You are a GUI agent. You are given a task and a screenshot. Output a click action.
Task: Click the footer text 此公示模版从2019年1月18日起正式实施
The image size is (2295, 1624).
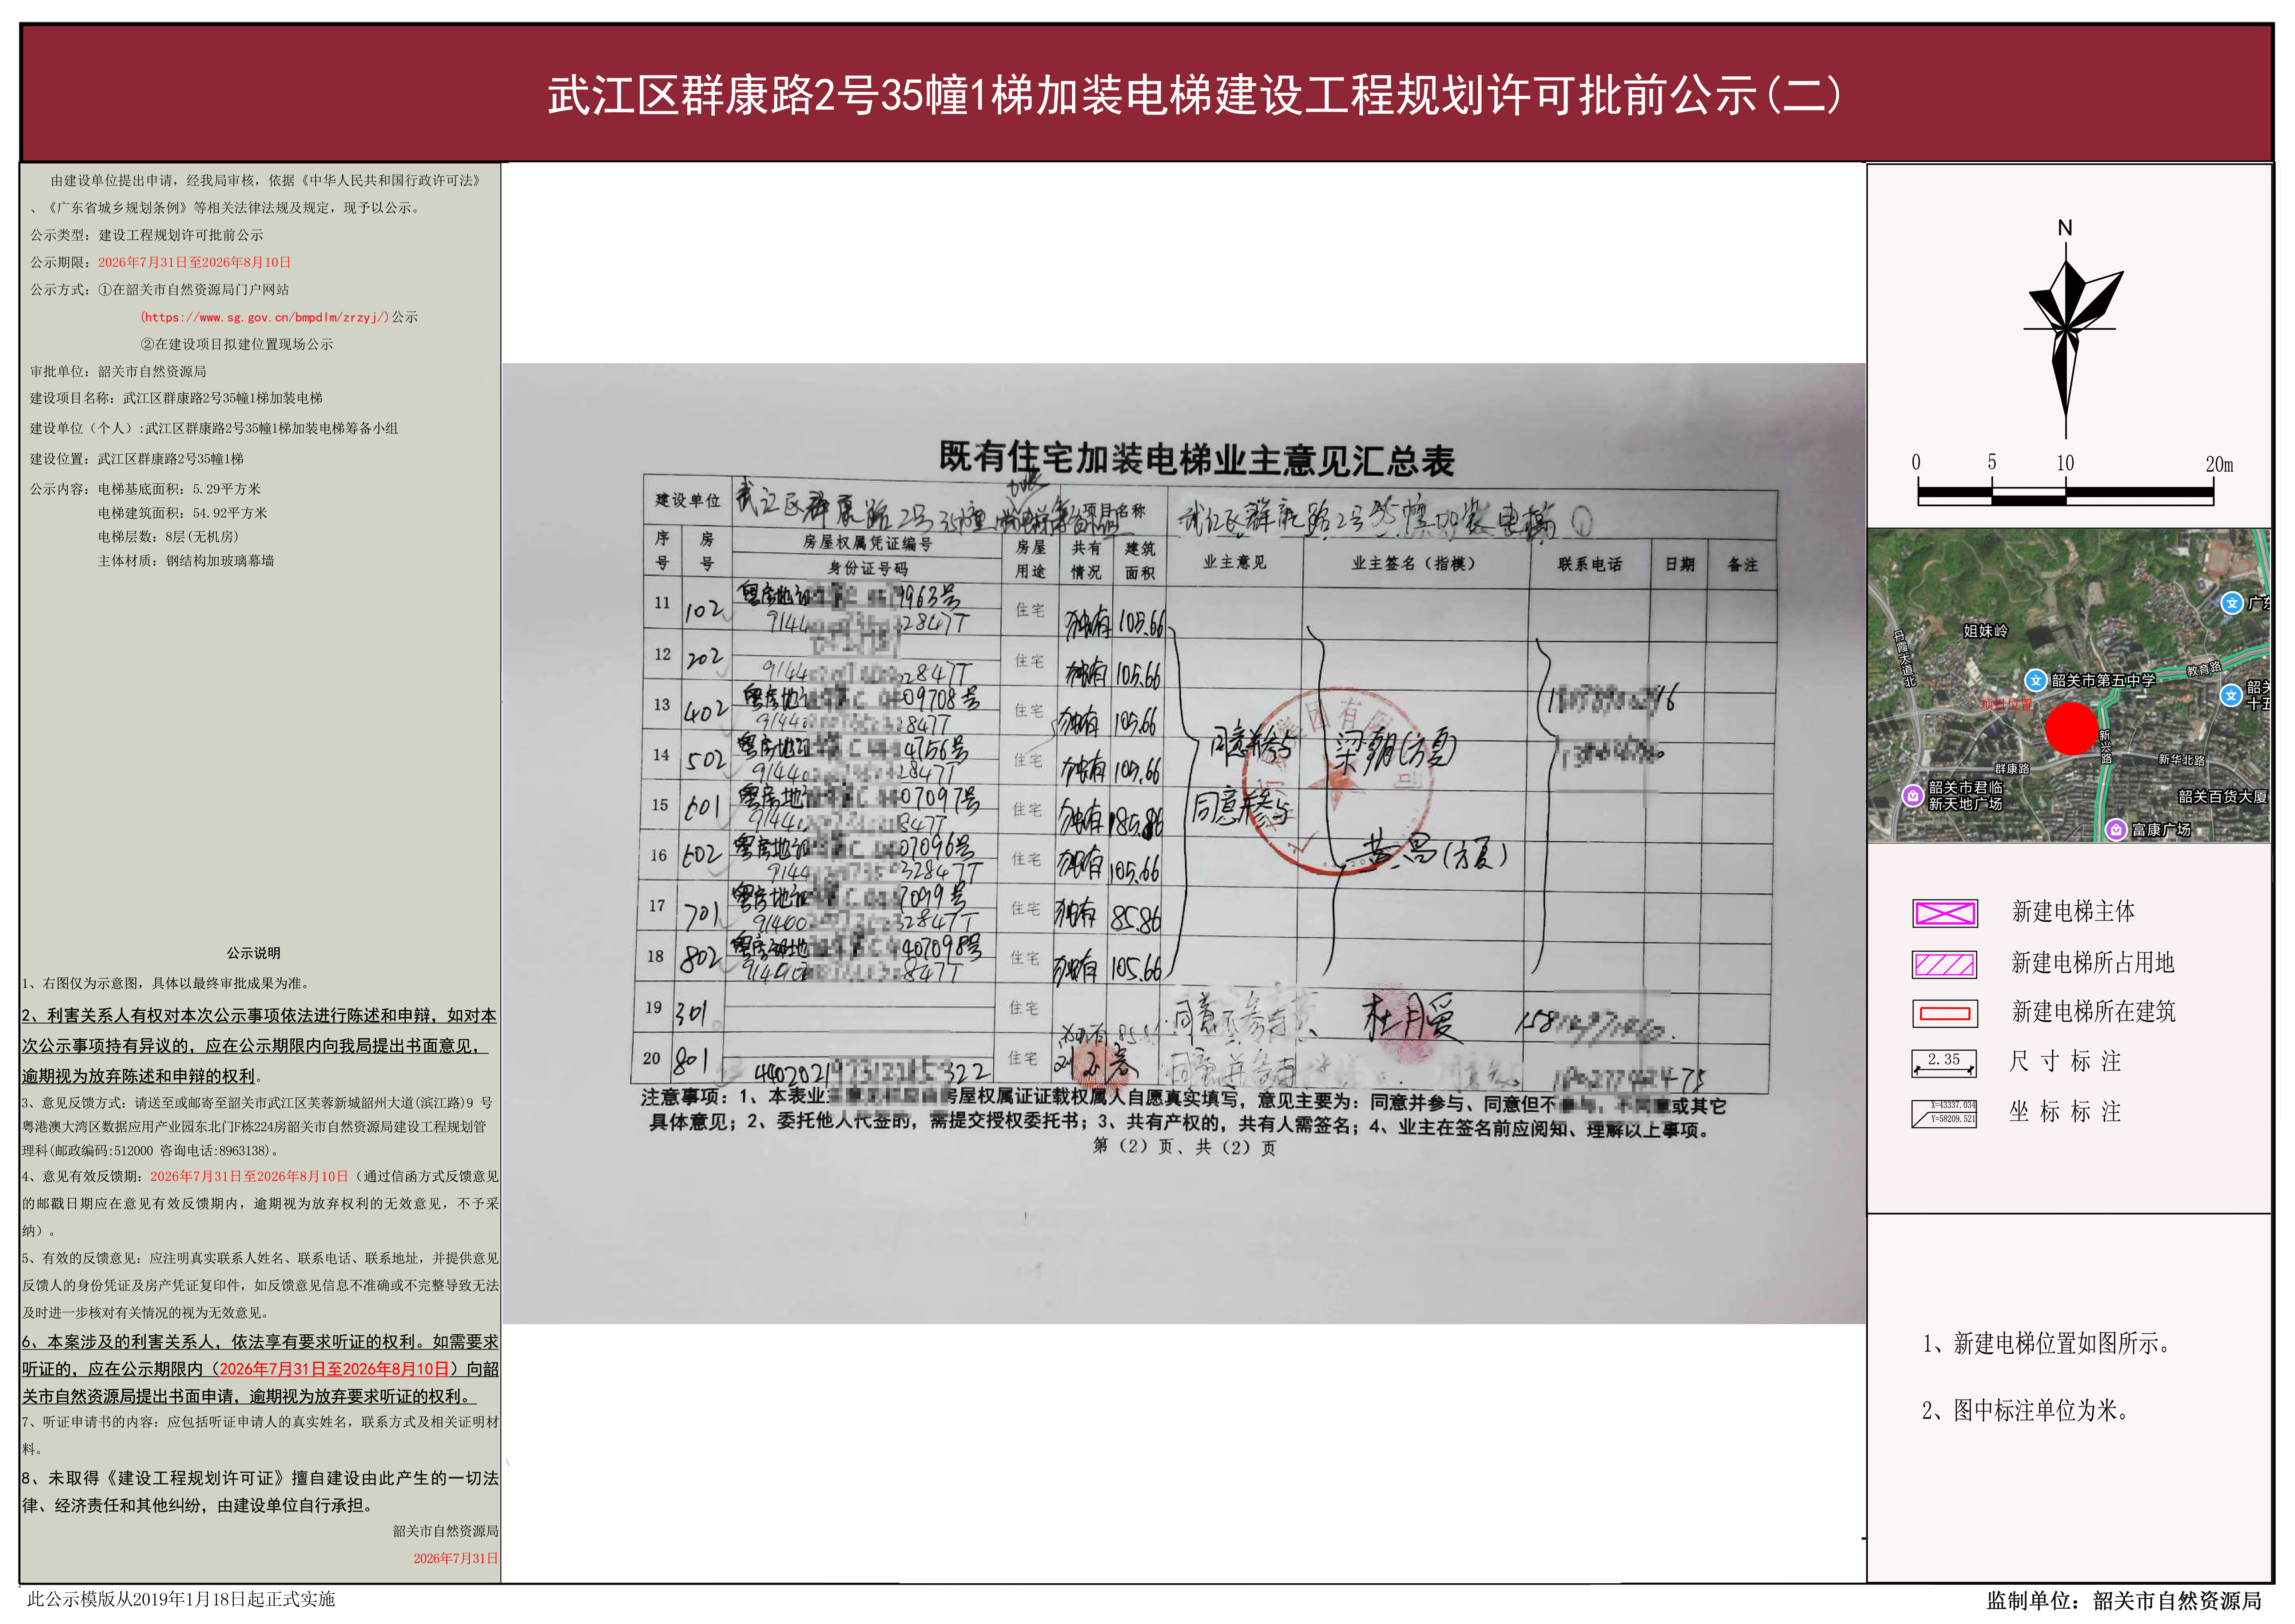click(181, 1598)
